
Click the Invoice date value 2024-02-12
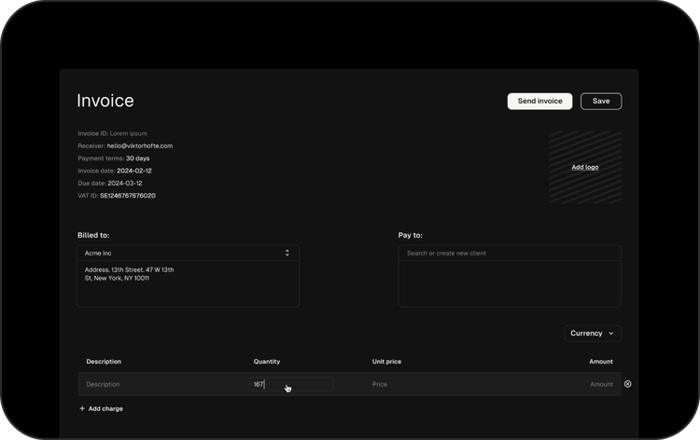pos(134,171)
